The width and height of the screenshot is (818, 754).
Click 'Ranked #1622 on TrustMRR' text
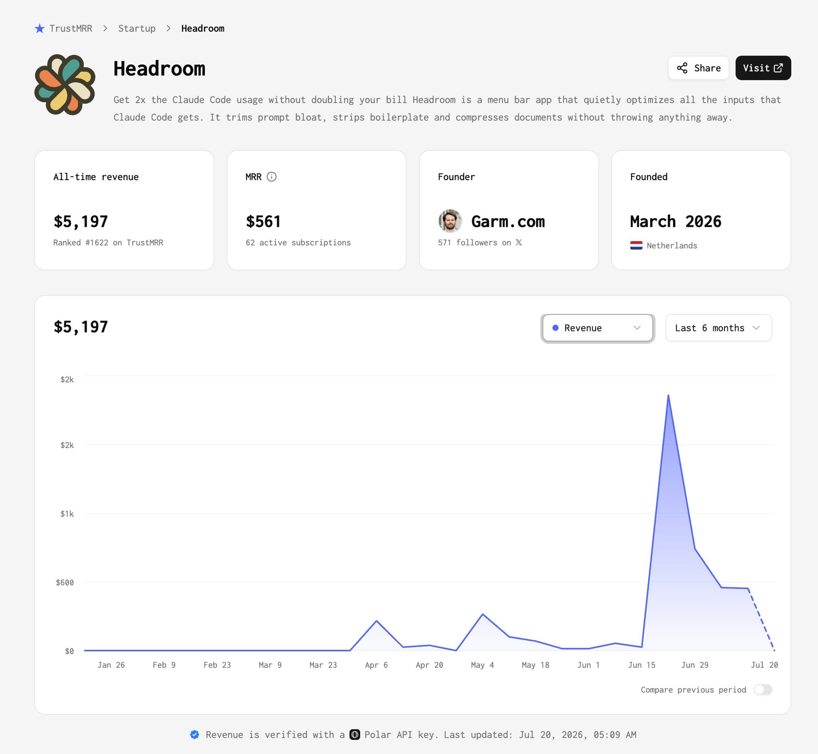108,242
